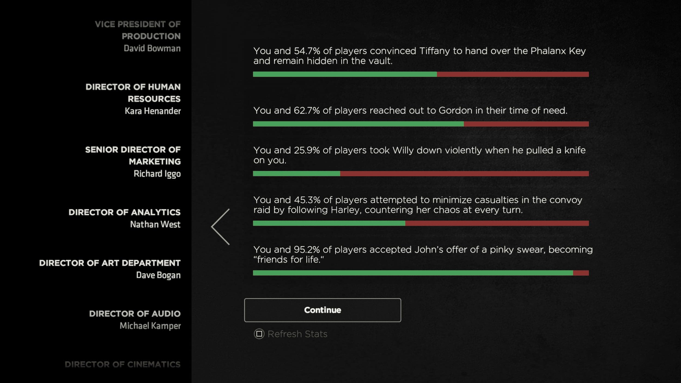
Task: Click the Refresh Stats label
Action: coord(297,334)
